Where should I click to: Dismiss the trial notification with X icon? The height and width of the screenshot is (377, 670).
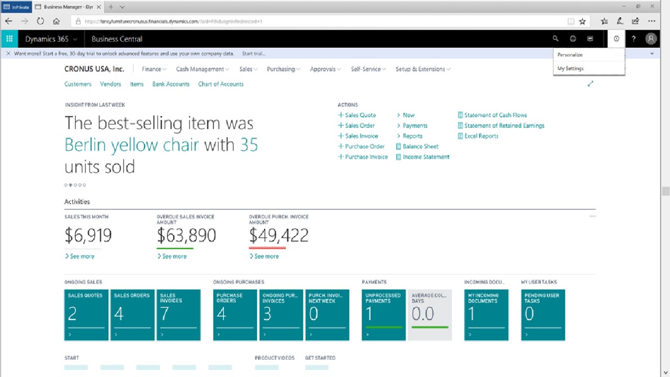coord(8,53)
